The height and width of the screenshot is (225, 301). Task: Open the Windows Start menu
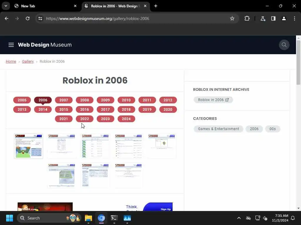(9, 218)
